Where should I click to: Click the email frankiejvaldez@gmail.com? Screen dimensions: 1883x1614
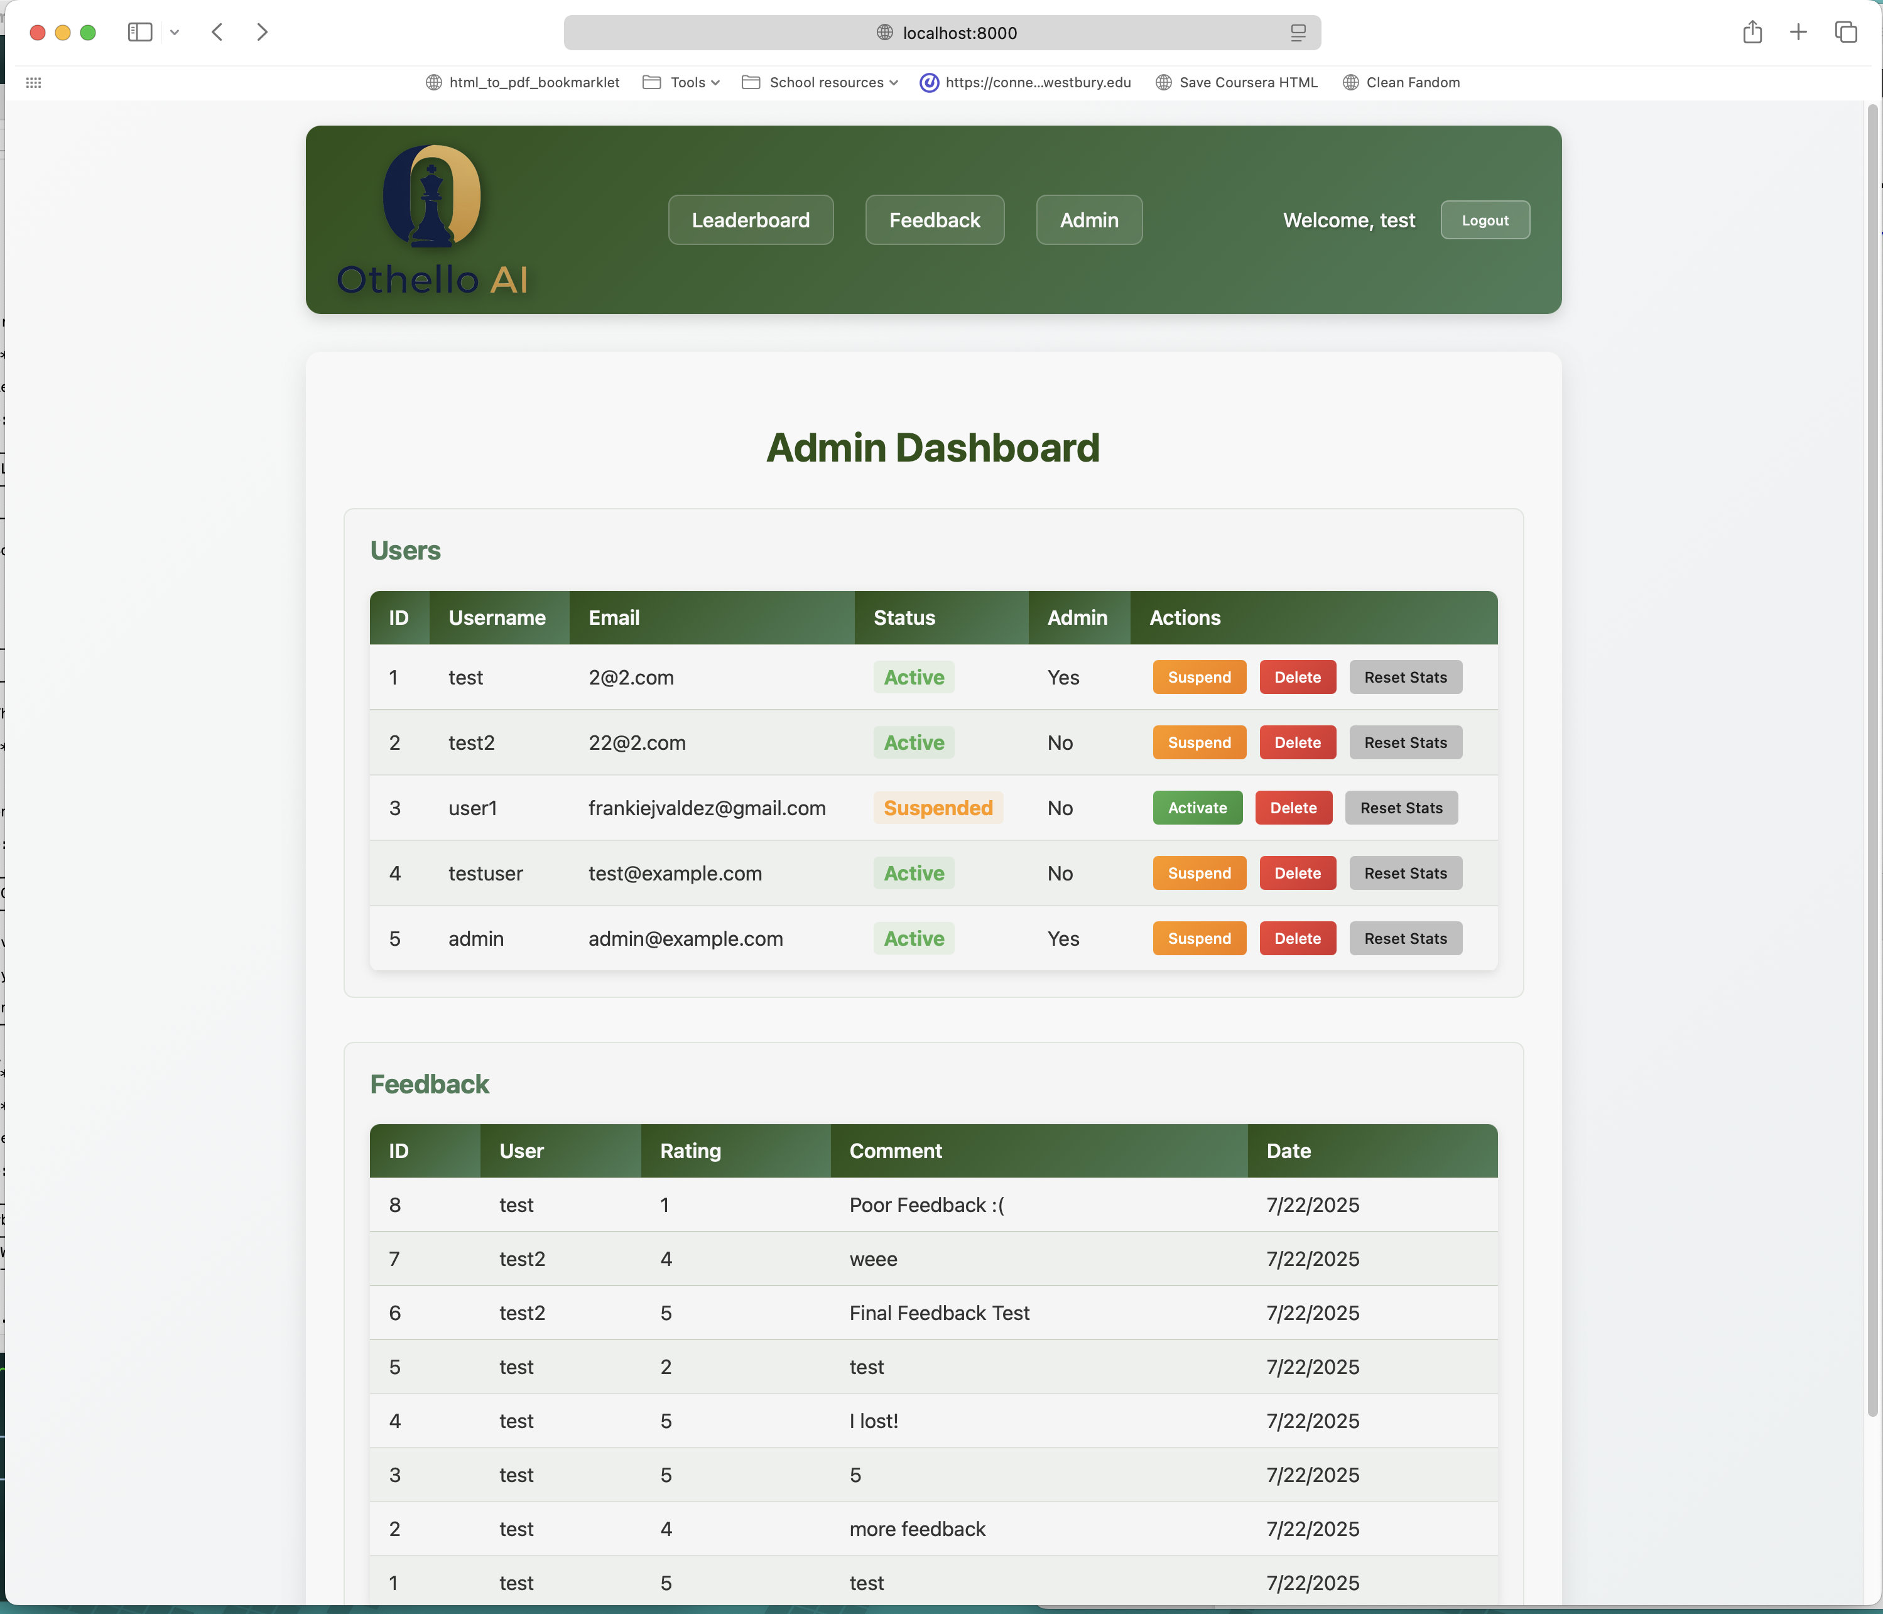[x=706, y=808]
